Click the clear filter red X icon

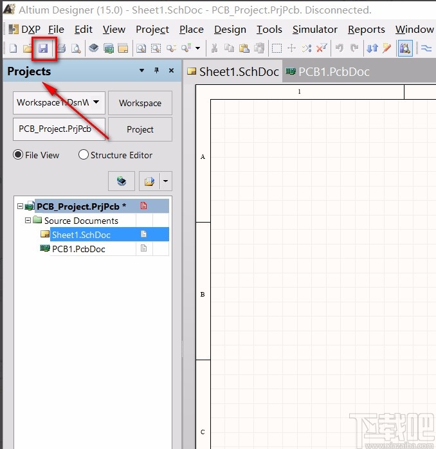(x=322, y=48)
